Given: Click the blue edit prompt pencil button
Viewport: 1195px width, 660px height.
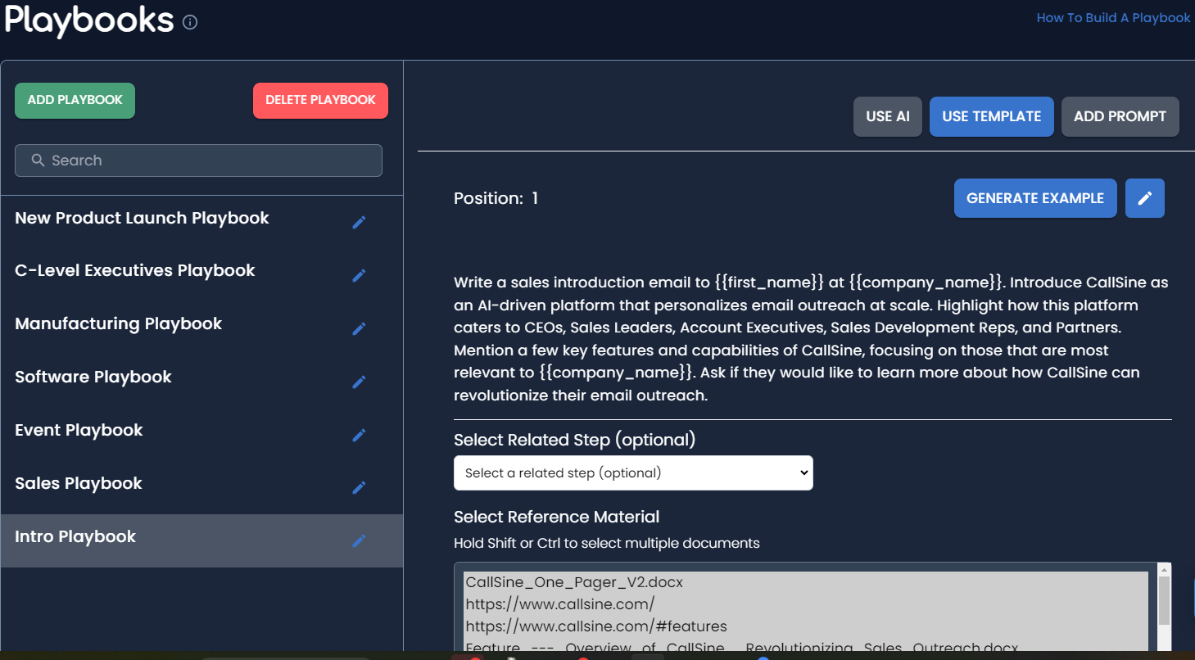Looking at the screenshot, I should [x=1144, y=198].
